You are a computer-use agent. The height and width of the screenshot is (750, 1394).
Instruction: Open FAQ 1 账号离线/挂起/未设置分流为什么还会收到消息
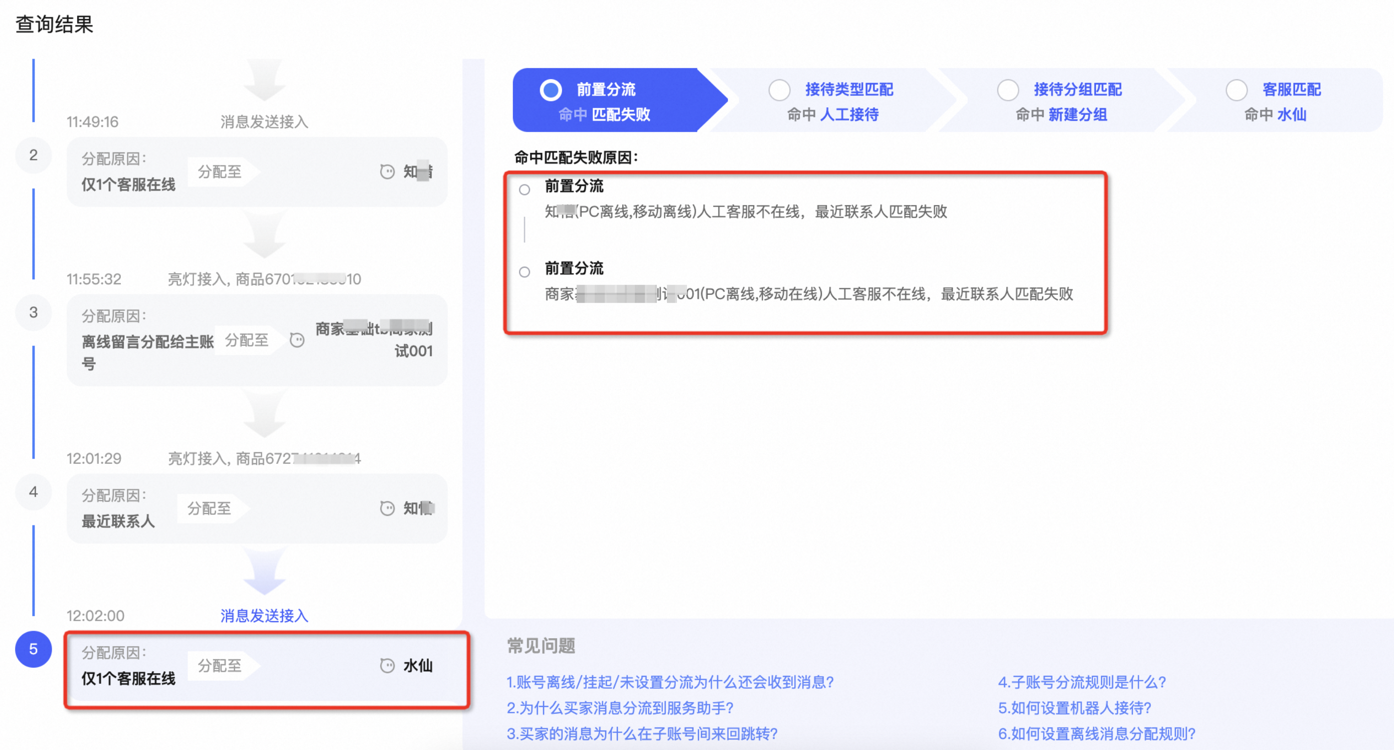[x=670, y=682]
